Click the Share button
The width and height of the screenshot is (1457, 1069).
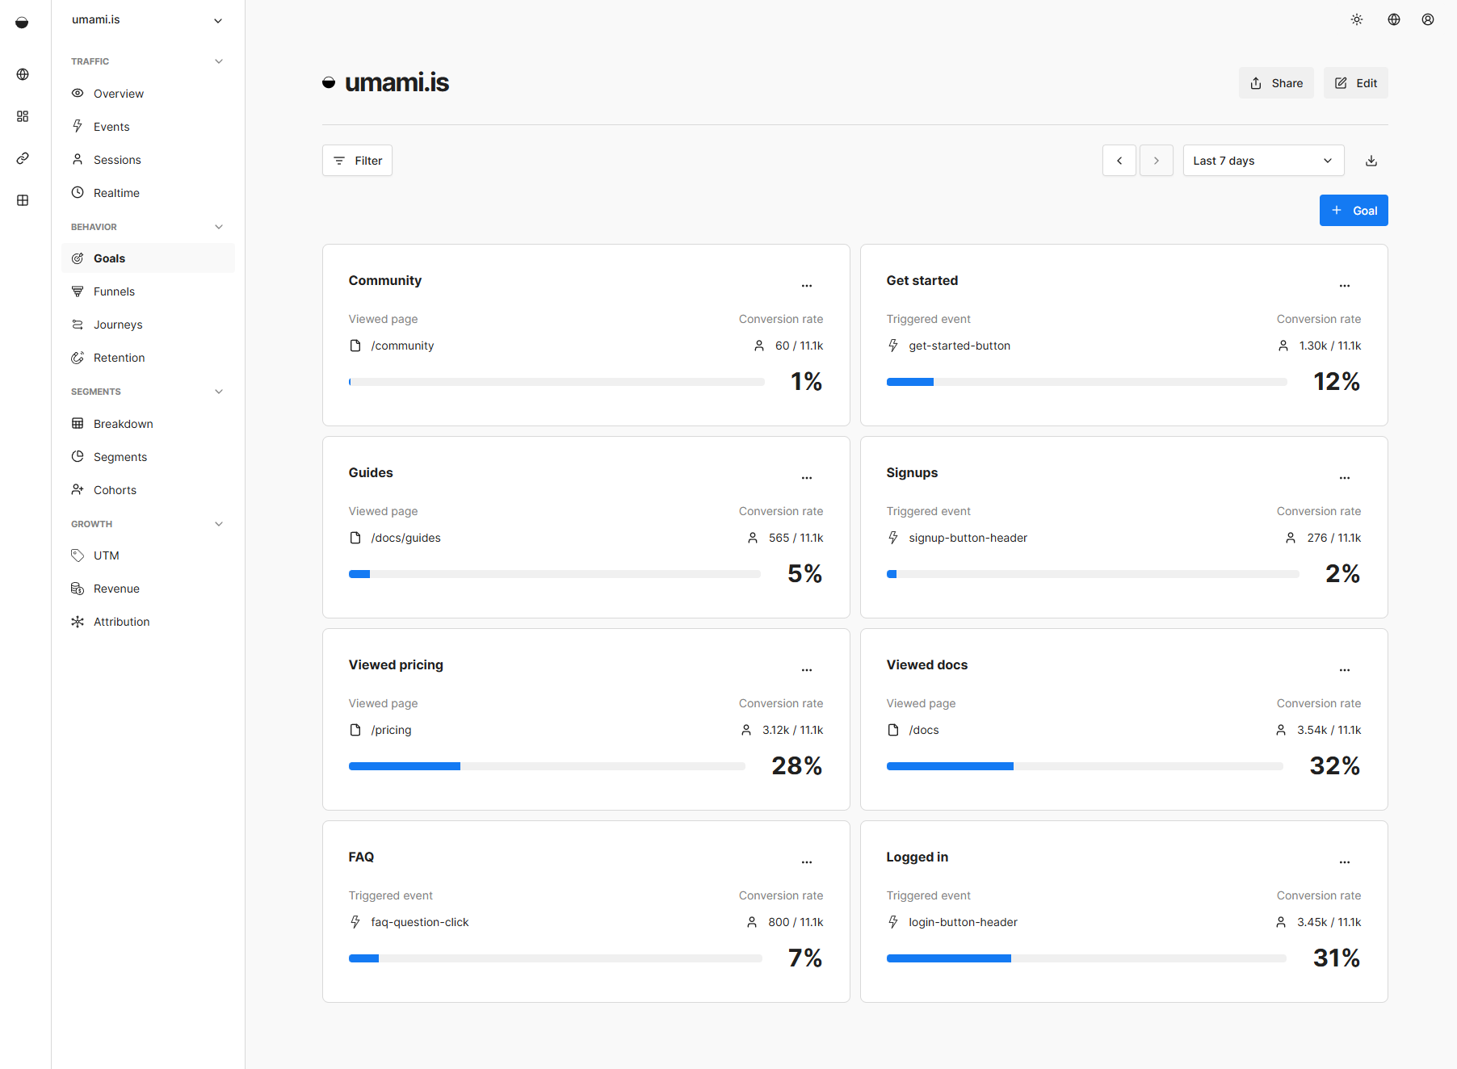pos(1276,83)
